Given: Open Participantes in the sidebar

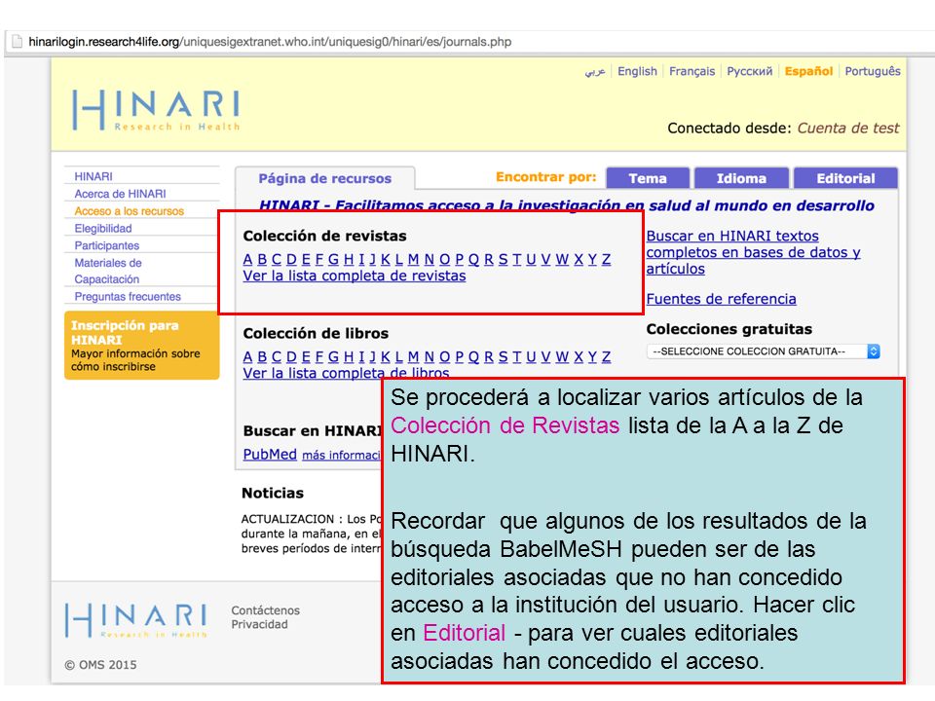Looking at the screenshot, I should (x=107, y=245).
